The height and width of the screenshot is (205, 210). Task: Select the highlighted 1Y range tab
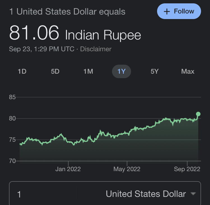[122, 71]
